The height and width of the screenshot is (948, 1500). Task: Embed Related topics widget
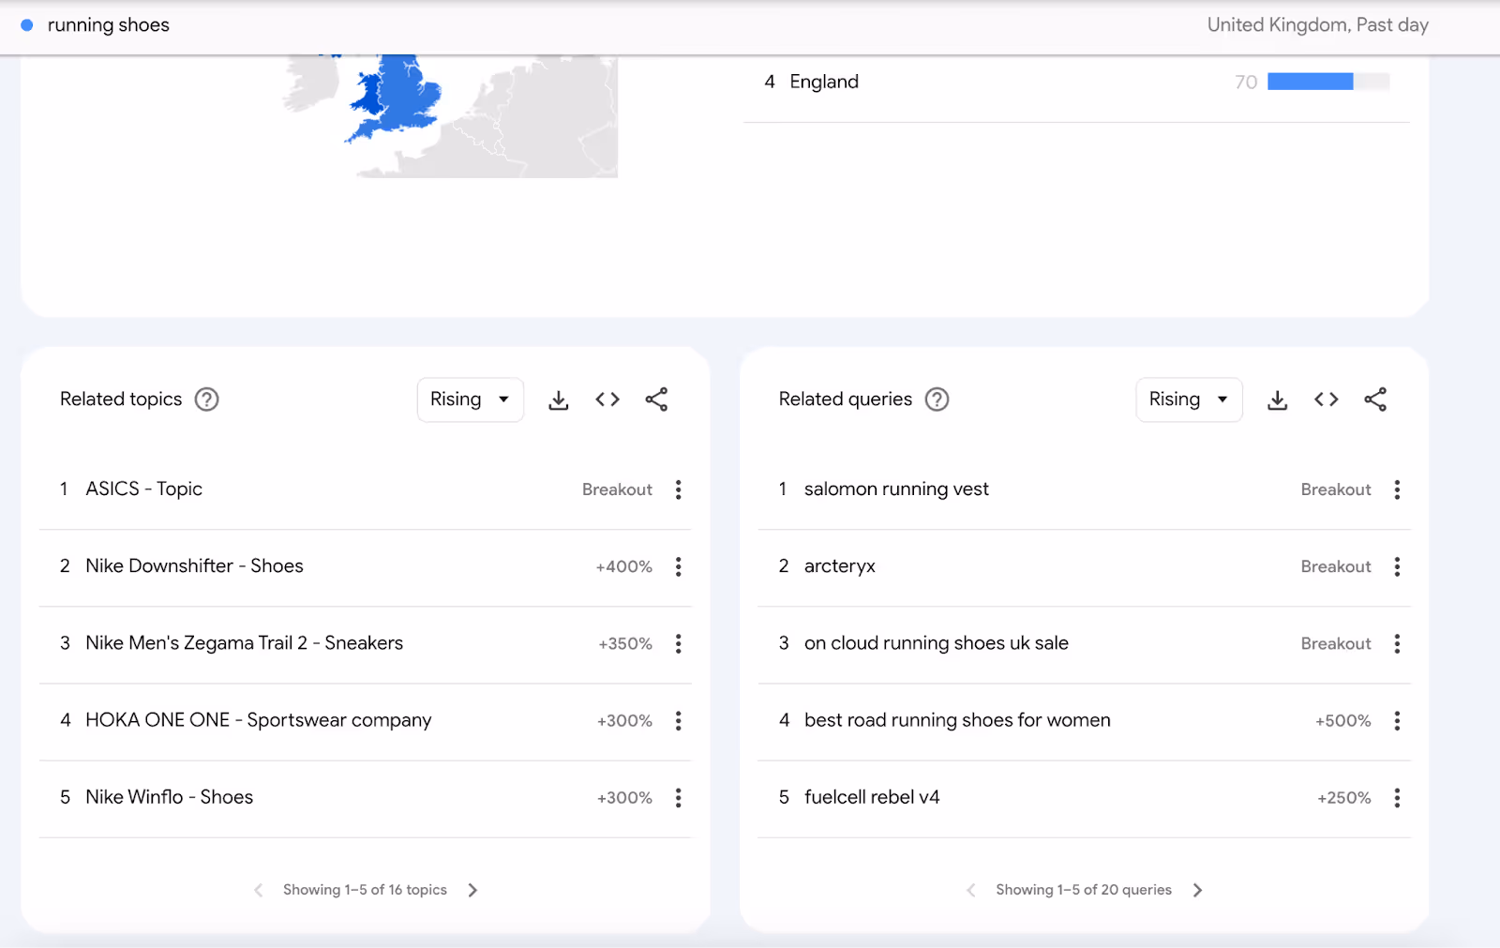tap(607, 399)
